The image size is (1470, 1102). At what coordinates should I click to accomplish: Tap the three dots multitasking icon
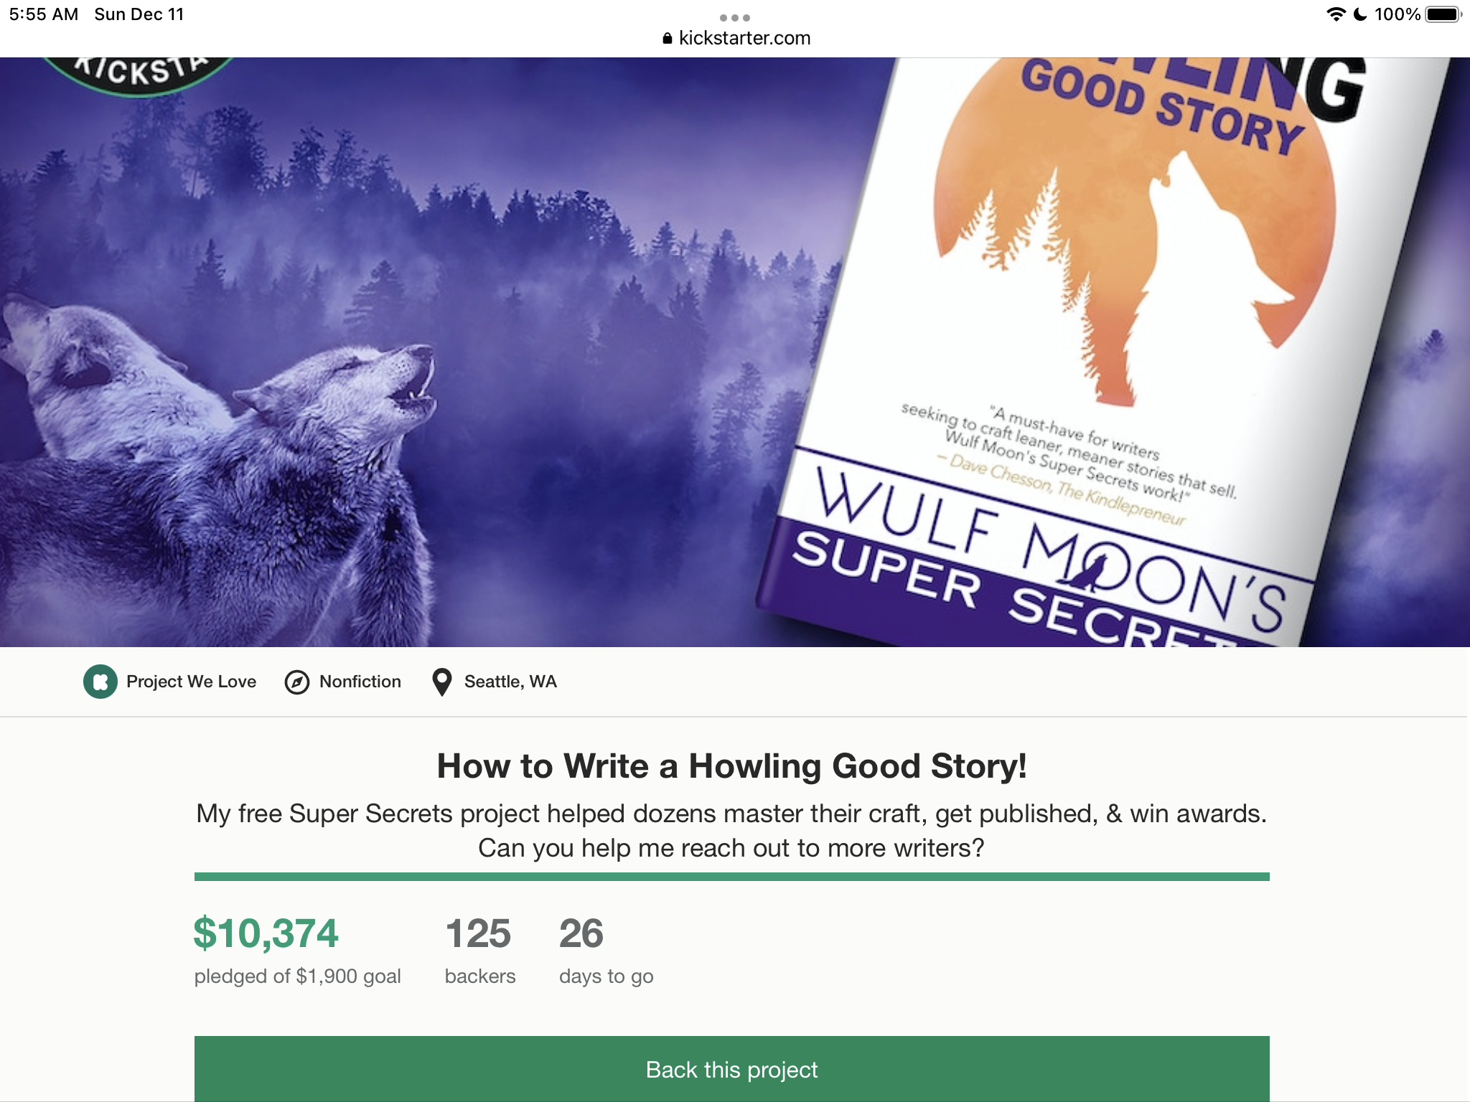pyautogui.click(x=735, y=17)
